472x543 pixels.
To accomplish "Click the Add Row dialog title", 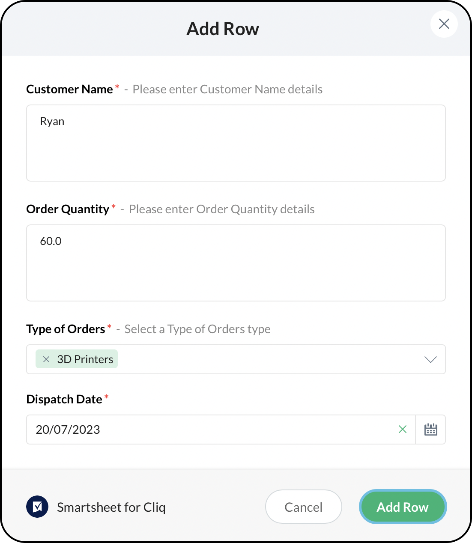I will pyautogui.click(x=223, y=29).
